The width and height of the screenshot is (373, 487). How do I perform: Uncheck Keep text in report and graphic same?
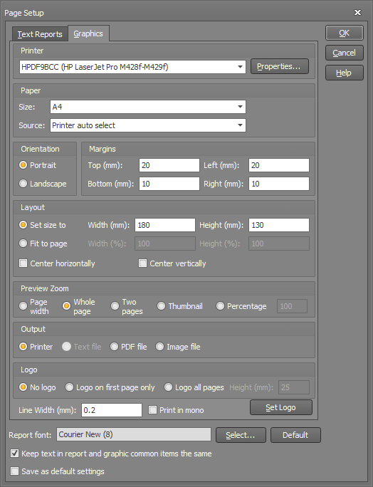pos(15,454)
